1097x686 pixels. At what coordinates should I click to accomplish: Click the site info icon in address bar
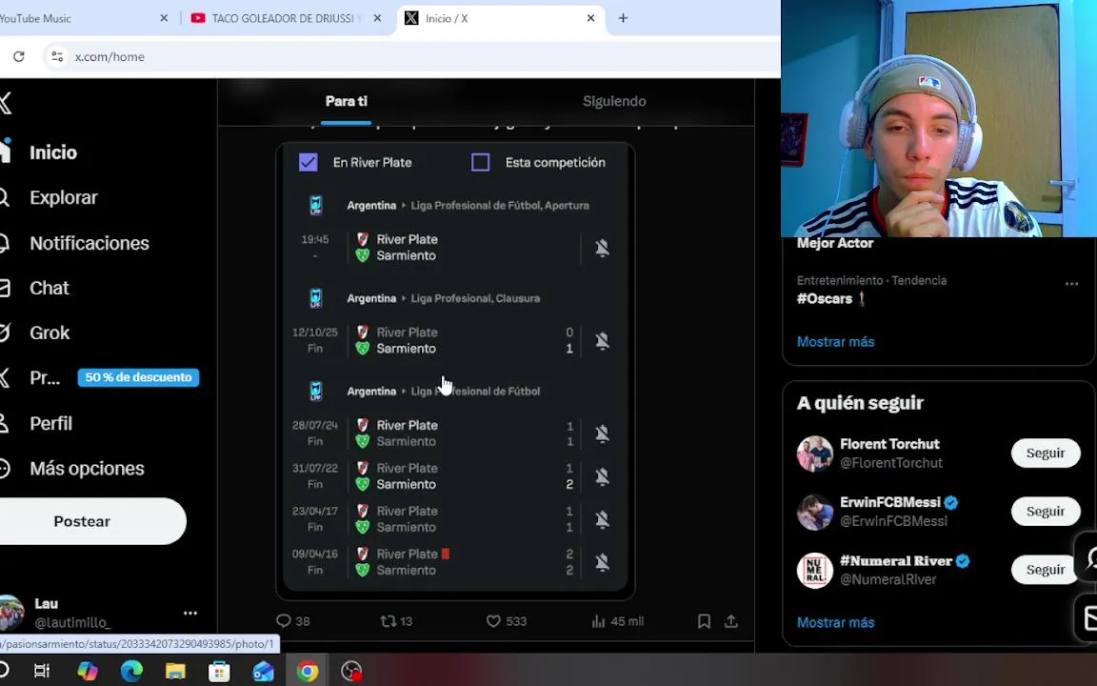[x=57, y=57]
